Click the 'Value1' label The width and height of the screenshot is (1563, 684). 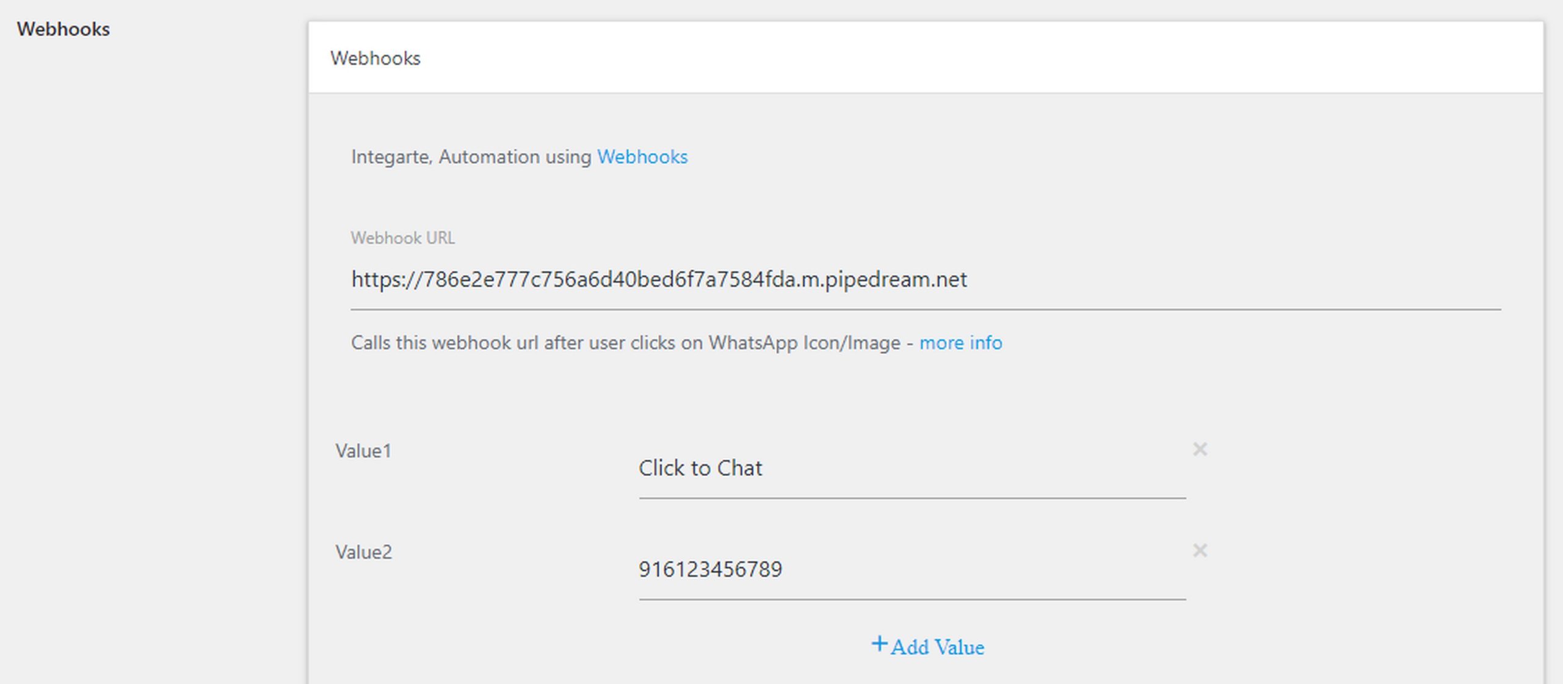[363, 451]
